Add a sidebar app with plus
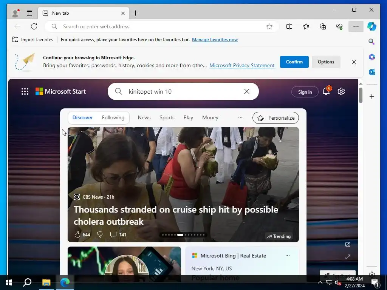This screenshot has height=290, width=387. point(372,96)
